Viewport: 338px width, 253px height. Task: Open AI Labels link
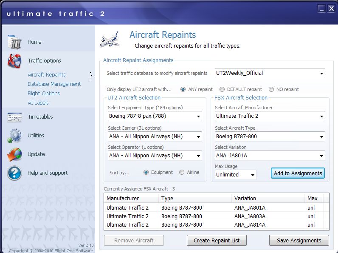(38, 103)
